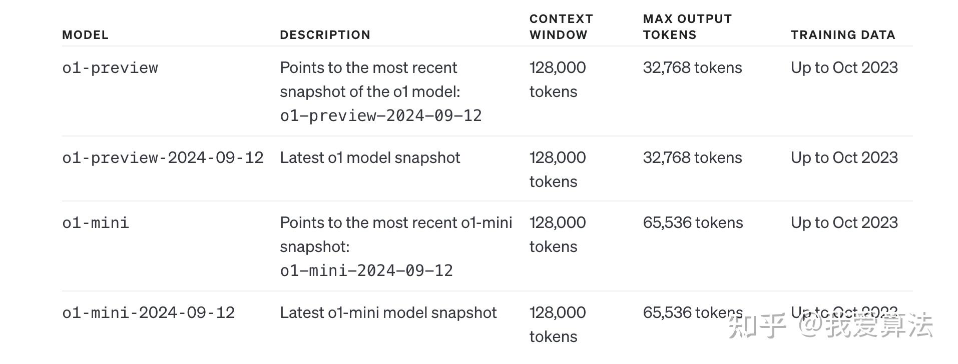Click the MODEL column header
The height and width of the screenshot is (364, 958).
click(x=85, y=35)
